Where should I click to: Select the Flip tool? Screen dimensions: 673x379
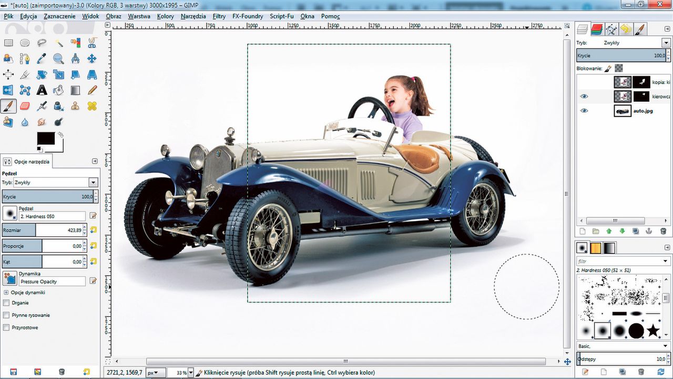coord(8,91)
